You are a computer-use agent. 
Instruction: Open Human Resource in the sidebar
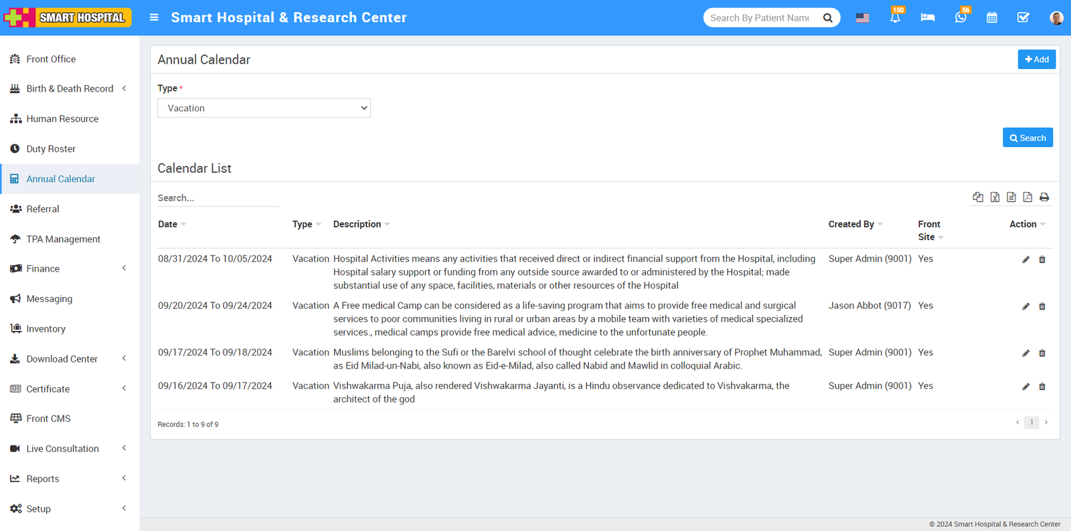click(62, 119)
